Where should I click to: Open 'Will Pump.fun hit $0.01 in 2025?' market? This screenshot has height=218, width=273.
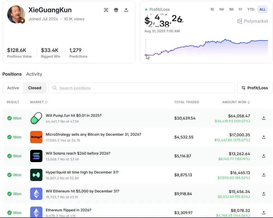tap(73, 115)
